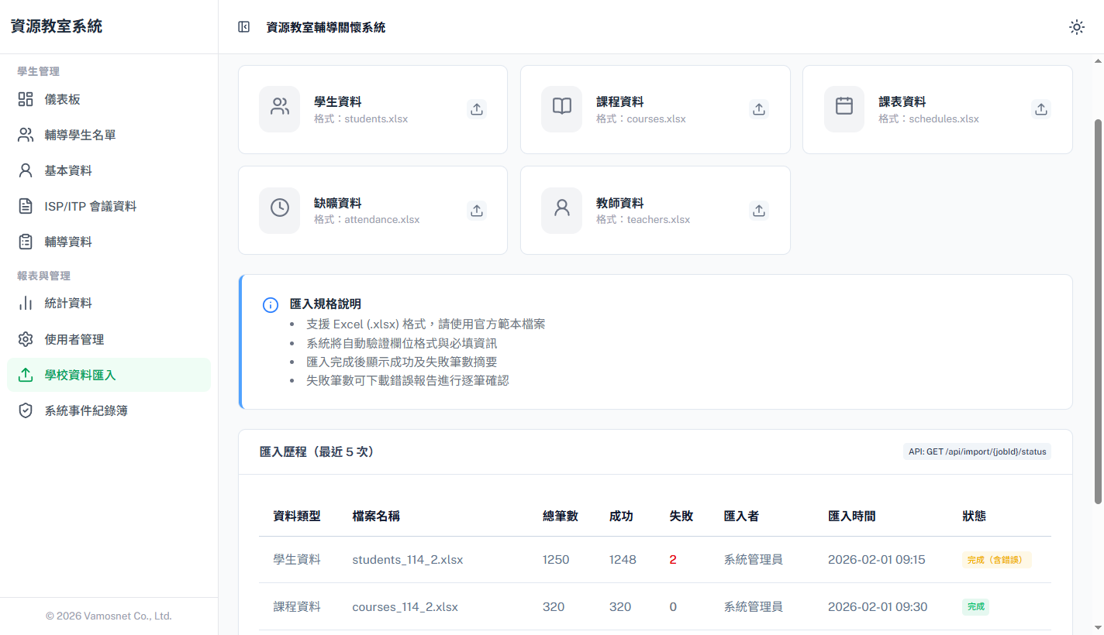
Task: Click upload icon on 課程資料 card
Action: pos(759,109)
